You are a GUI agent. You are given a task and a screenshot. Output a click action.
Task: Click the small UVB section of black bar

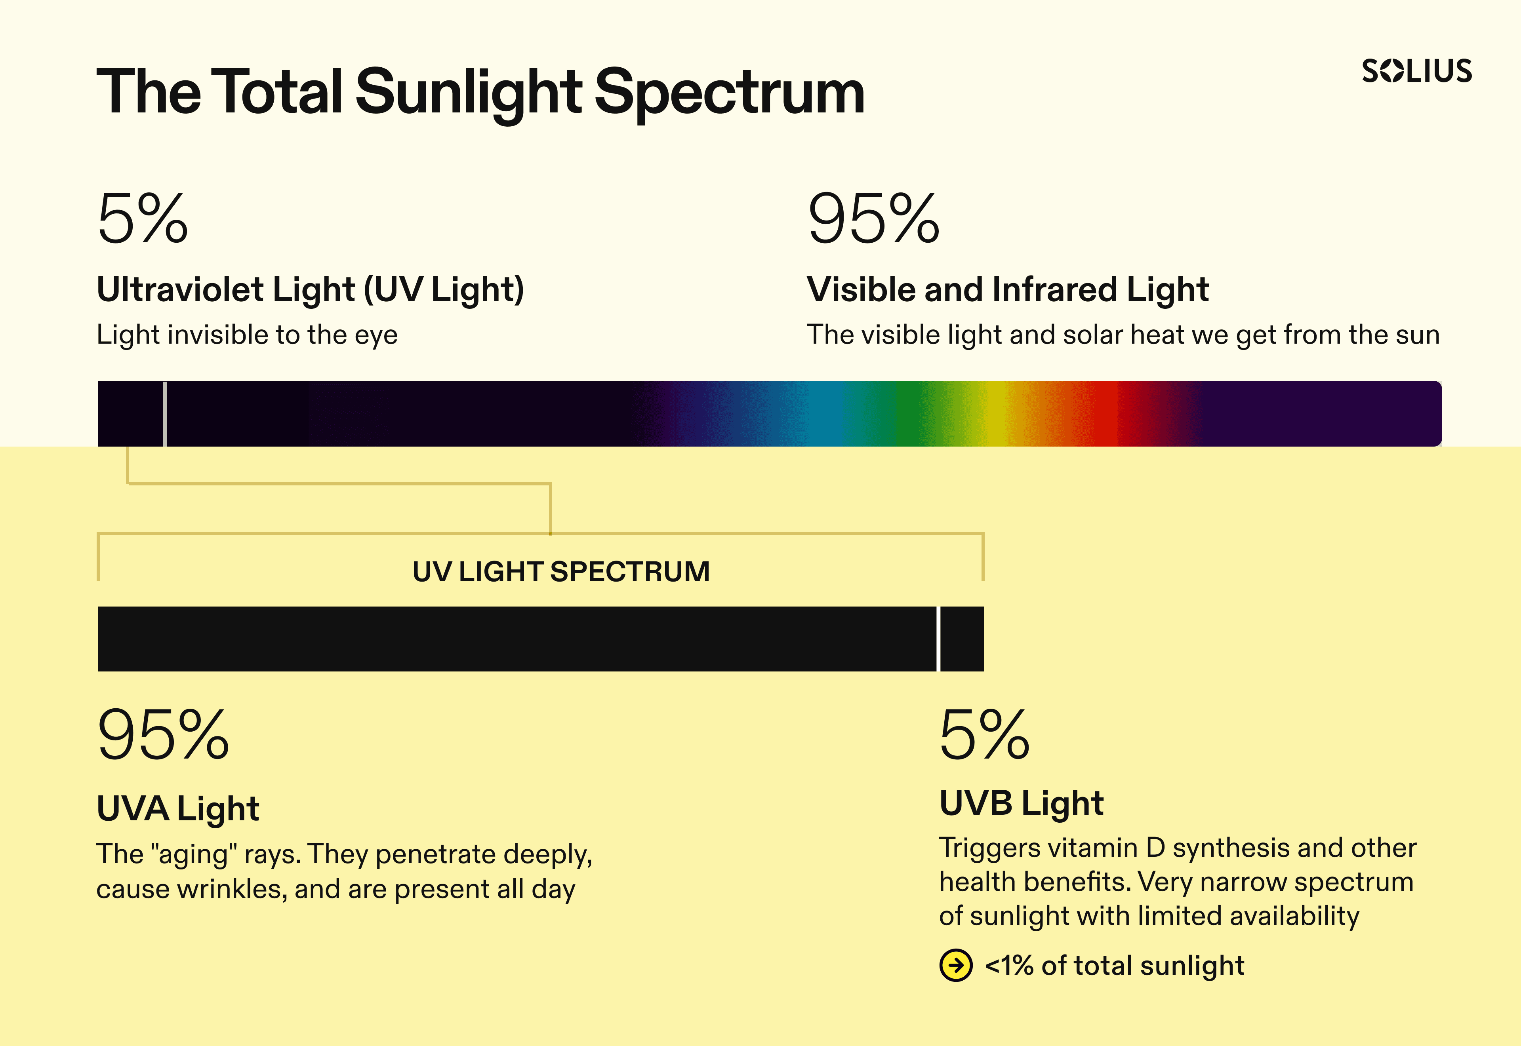963,639
